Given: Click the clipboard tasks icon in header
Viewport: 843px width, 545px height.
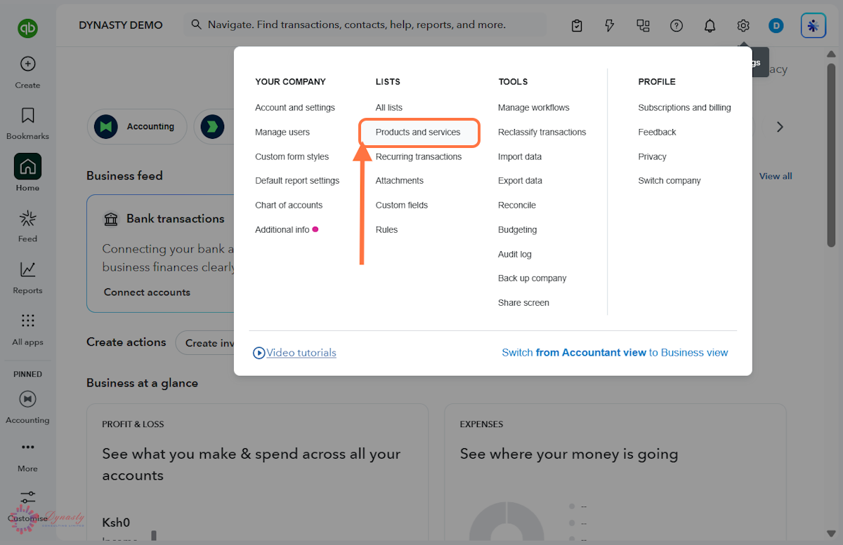Looking at the screenshot, I should click(x=577, y=26).
